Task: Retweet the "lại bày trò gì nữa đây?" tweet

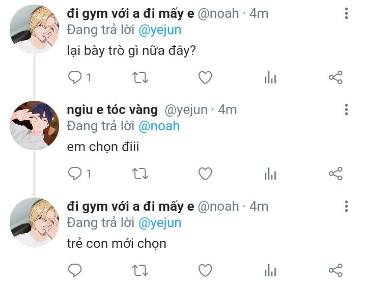Action: (140, 78)
